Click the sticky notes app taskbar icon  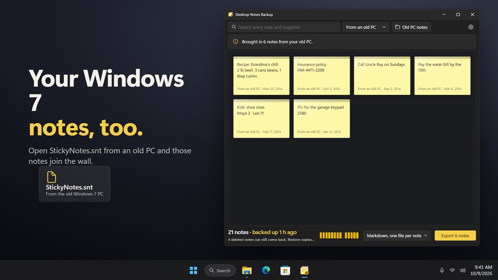(305, 270)
